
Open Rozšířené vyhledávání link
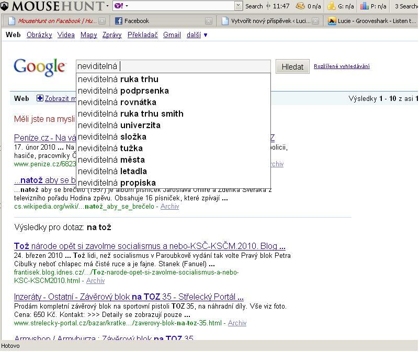pos(342,66)
